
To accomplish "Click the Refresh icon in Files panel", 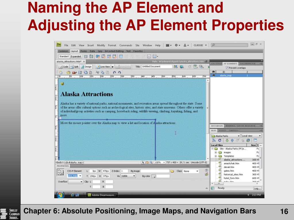I will pos(220,140).
